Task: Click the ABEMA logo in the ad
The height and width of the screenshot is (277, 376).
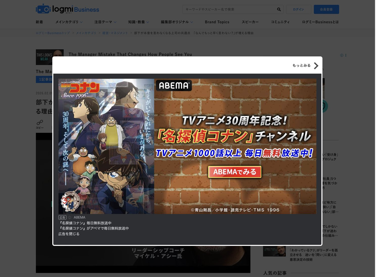Action: click(x=174, y=86)
